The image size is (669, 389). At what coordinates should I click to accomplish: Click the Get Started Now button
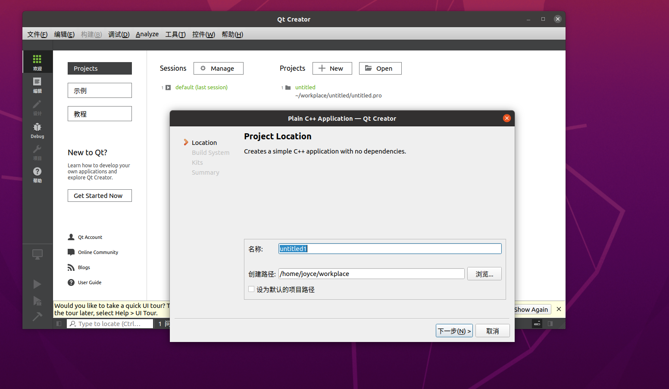pos(100,195)
